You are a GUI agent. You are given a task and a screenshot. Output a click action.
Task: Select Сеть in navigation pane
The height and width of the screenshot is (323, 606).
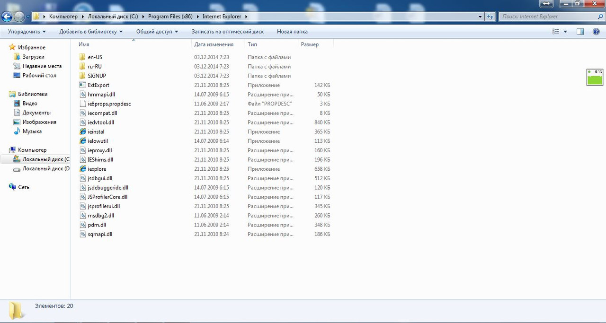pos(24,187)
